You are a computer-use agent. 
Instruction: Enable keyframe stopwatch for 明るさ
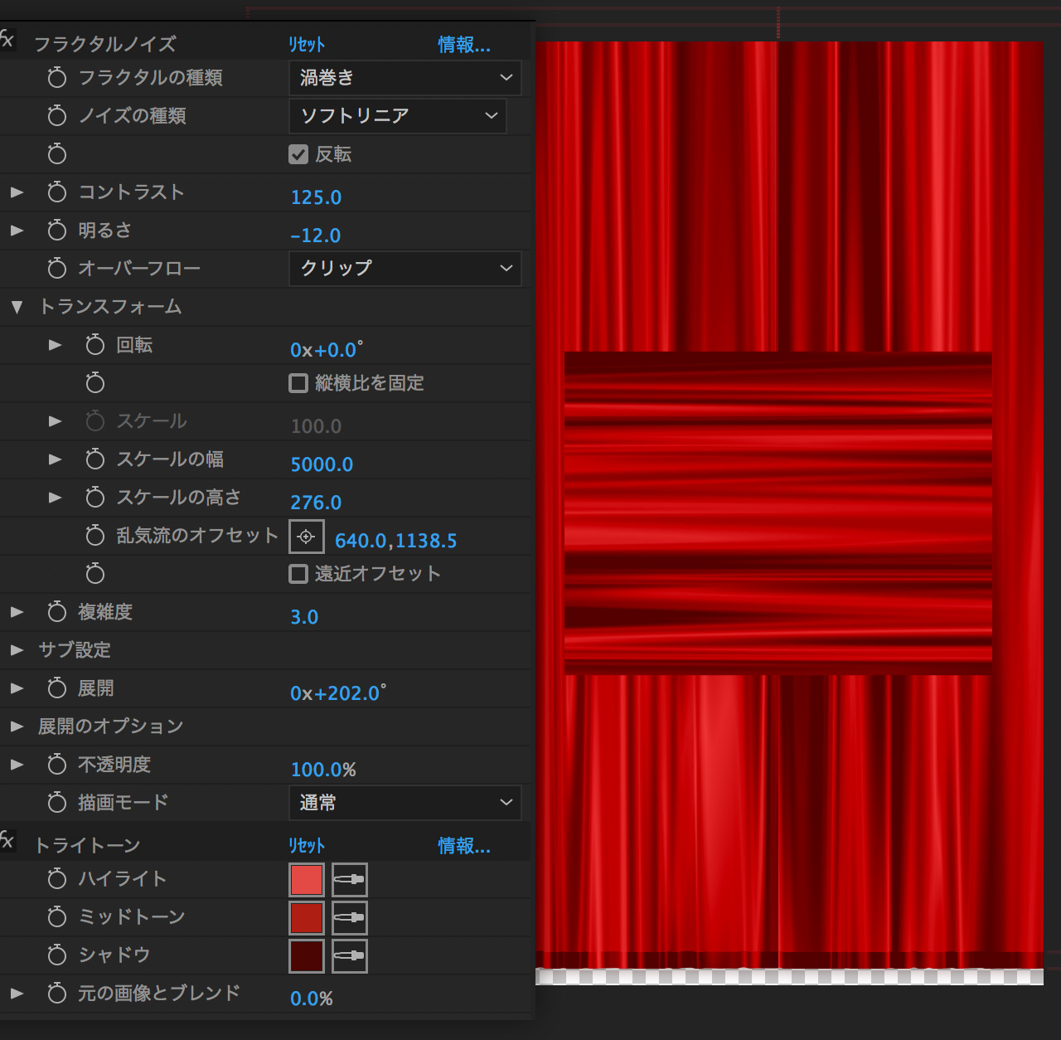point(56,231)
